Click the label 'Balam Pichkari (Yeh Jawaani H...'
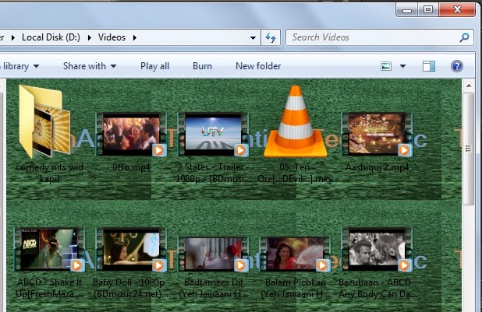Viewport: 482px width, 312px height. [x=295, y=288]
